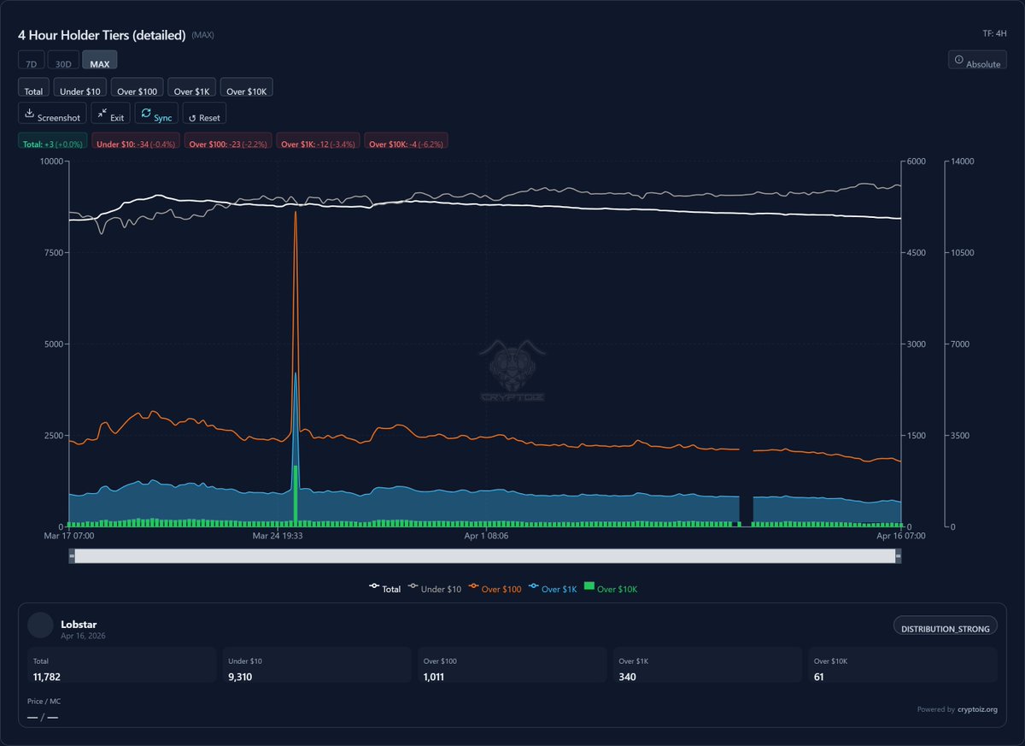The width and height of the screenshot is (1025, 746).
Task: Click the Mar 24 19:33 axis label
Action: tap(278, 536)
